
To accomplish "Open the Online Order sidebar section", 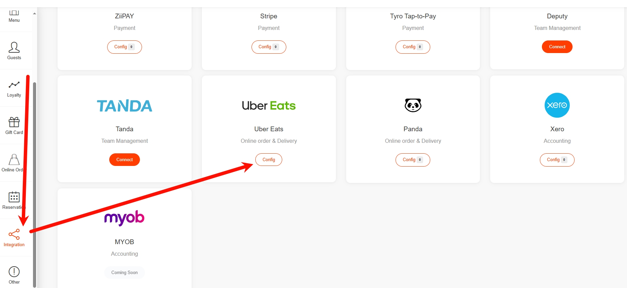I will coord(14,163).
